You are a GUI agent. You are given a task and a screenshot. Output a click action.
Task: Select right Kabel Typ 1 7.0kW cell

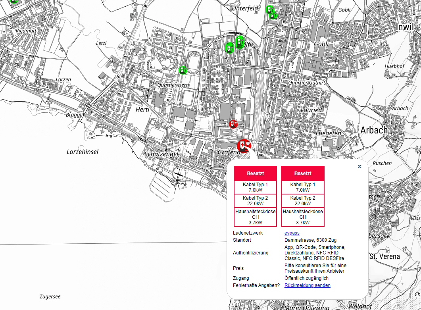pos(303,187)
